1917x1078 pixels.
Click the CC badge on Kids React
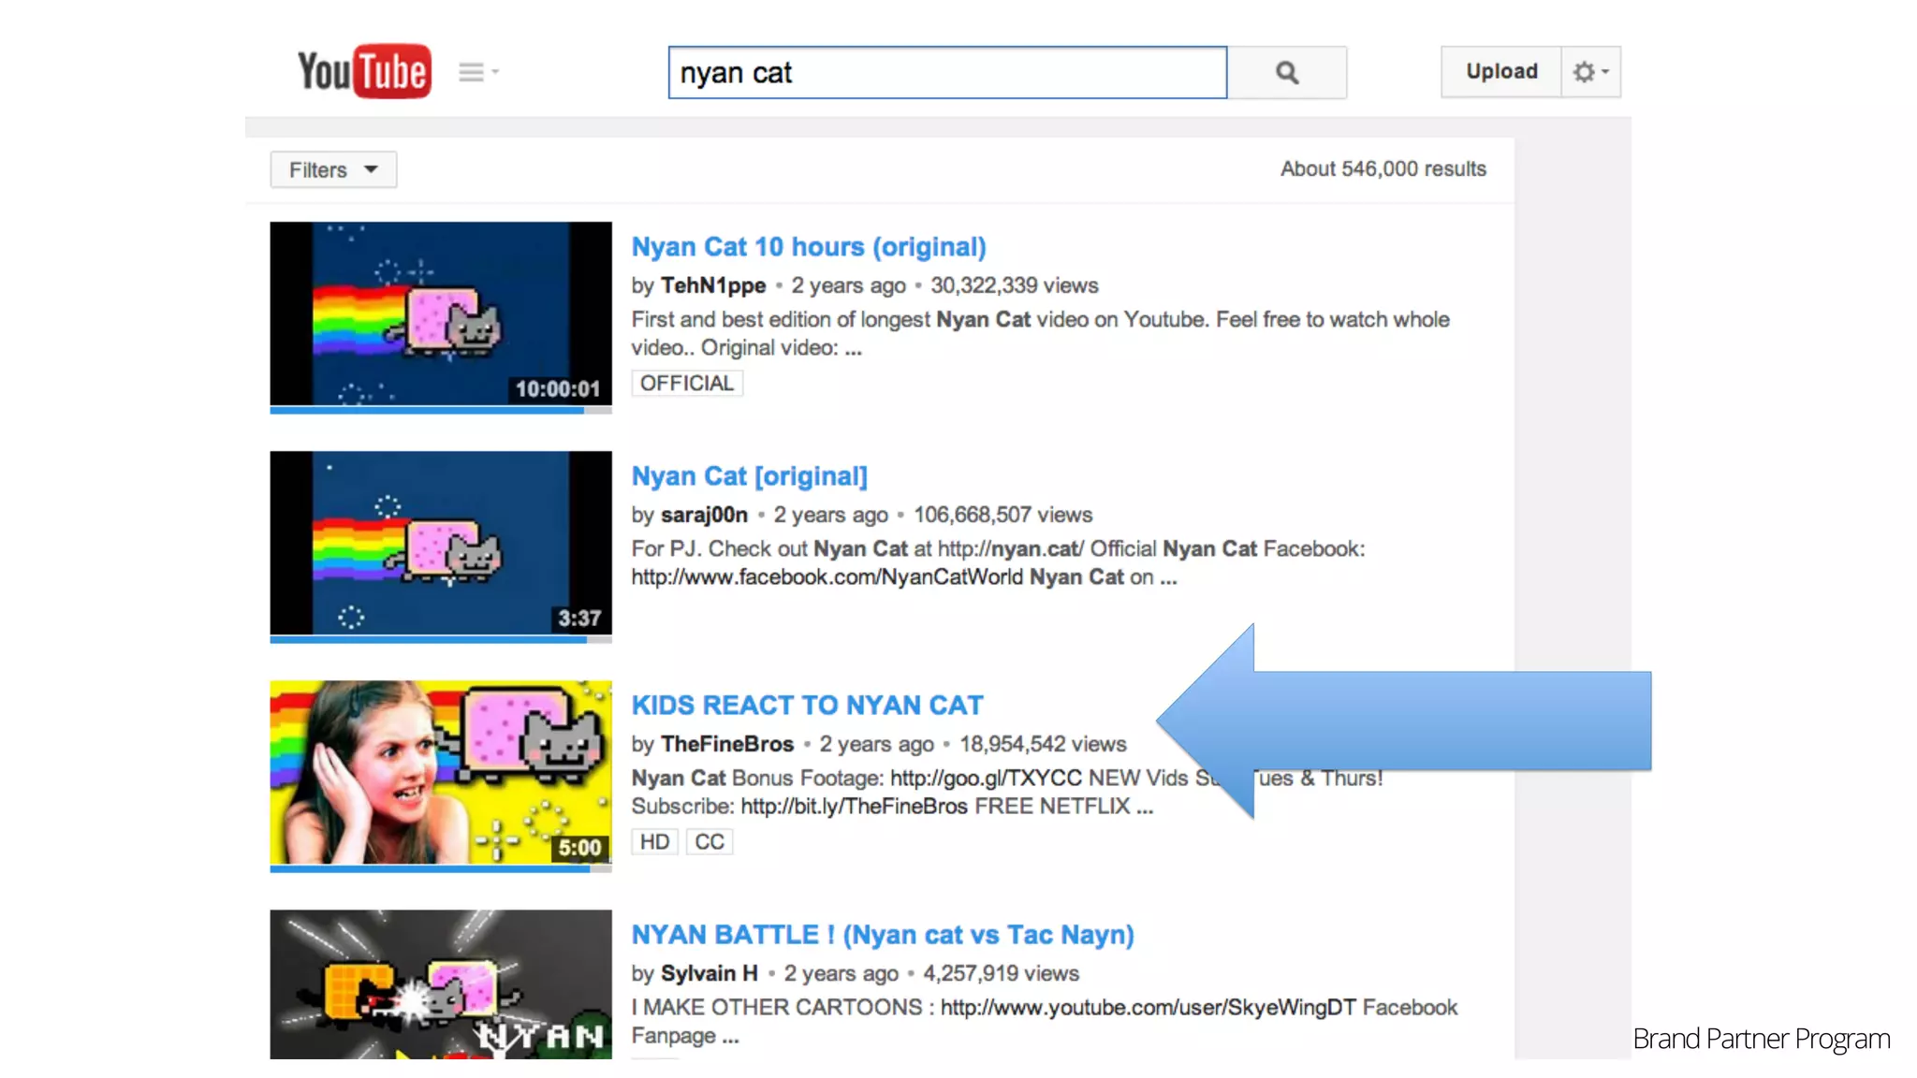710,842
